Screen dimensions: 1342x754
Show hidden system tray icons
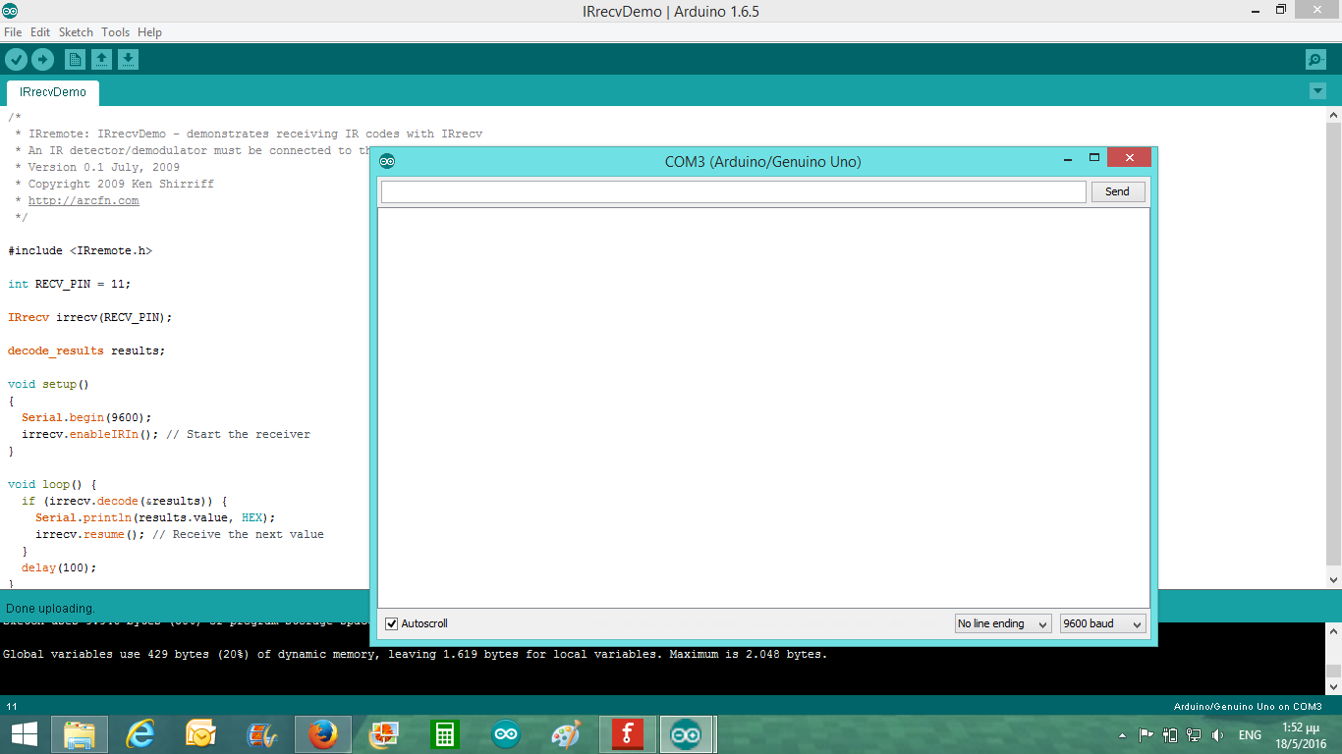pyautogui.click(x=1122, y=734)
